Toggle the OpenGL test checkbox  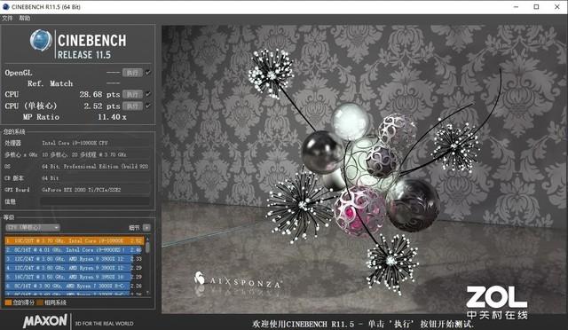click(x=148, y=73)
